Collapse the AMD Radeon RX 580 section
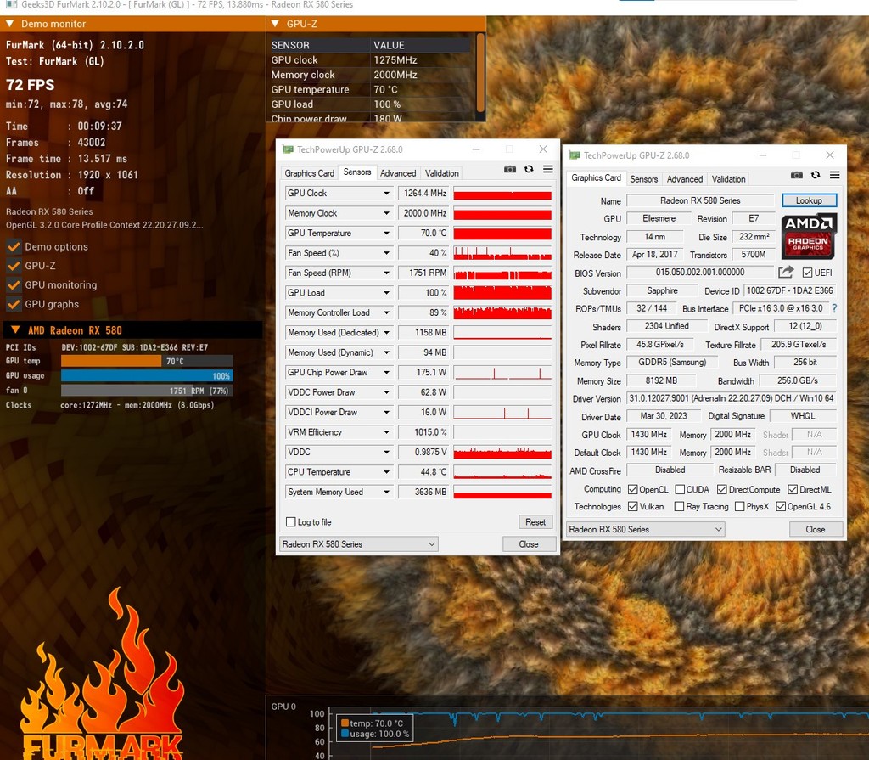The image size is (869, 760). 15,330
